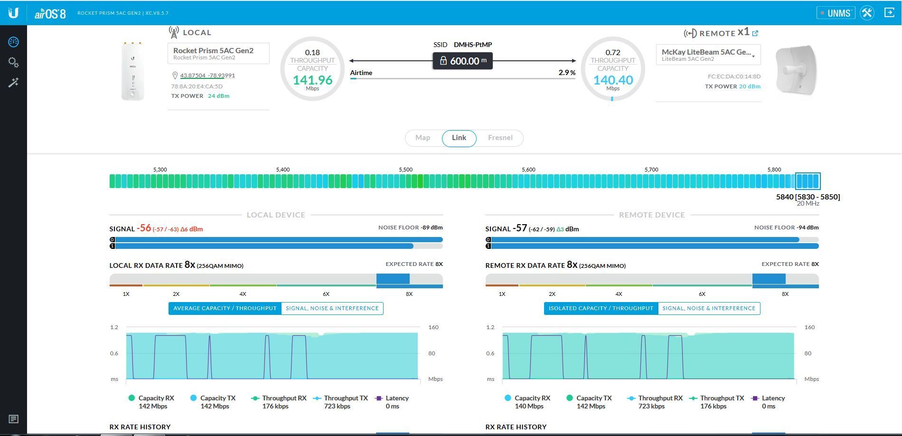Image resolution: width=902 pixels, height=436 pixels.
Task: Switch to the Map tab
Action: coord(423,138)
